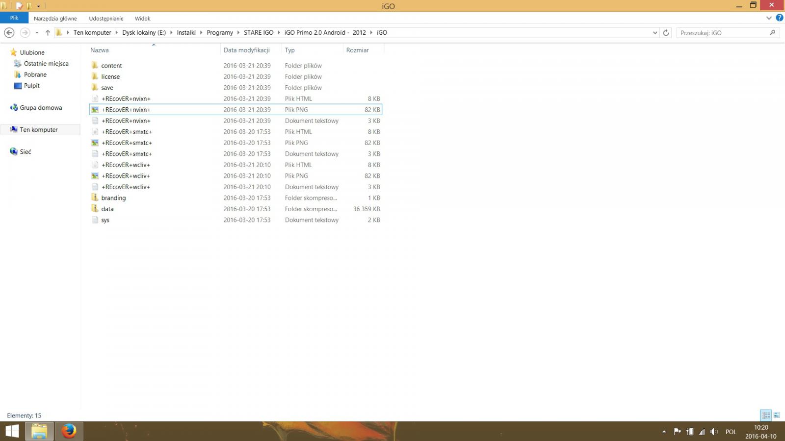The width and height of the screenshot is (785, 441).
Task: Open recent locations dropdown arrow
Action: 37,33
